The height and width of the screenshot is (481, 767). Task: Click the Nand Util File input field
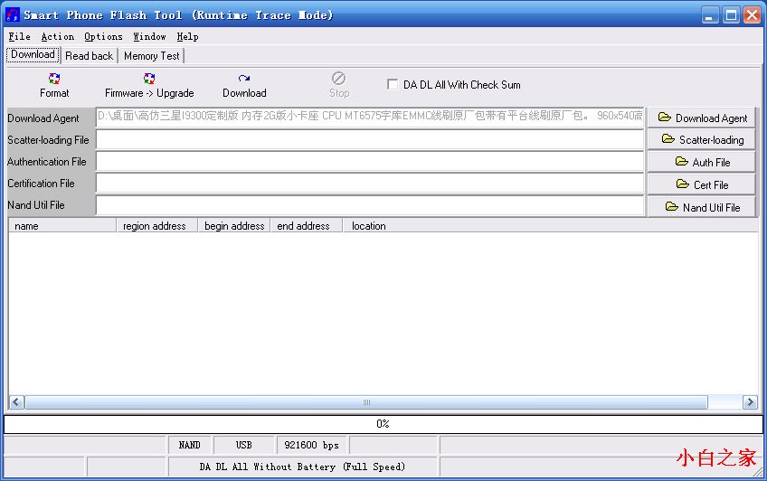pyautogui.click(x=370, y=205)
